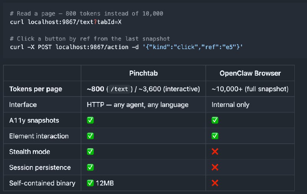The height and width of the screenshot is (194, 307).
Task: Click the red X for OpenClaw Session persistence
Action: tap(215, 168)
